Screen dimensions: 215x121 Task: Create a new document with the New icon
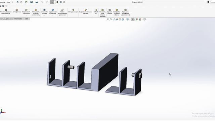pos(21,2)
